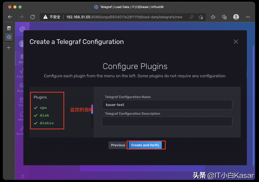Open the browser collections icon
Image resolution: width=259 pixels, height=182 pixels.
(x=224, y=17)
